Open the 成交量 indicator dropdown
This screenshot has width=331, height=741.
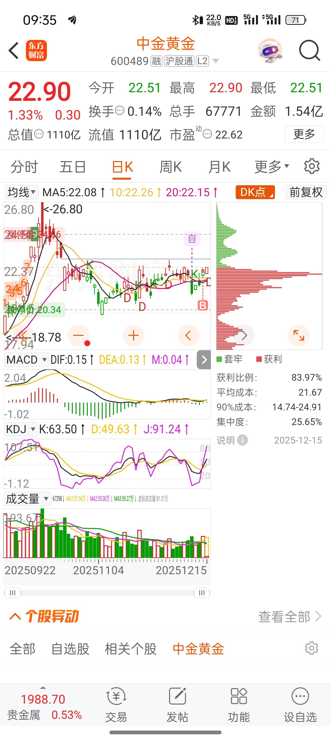27,499
